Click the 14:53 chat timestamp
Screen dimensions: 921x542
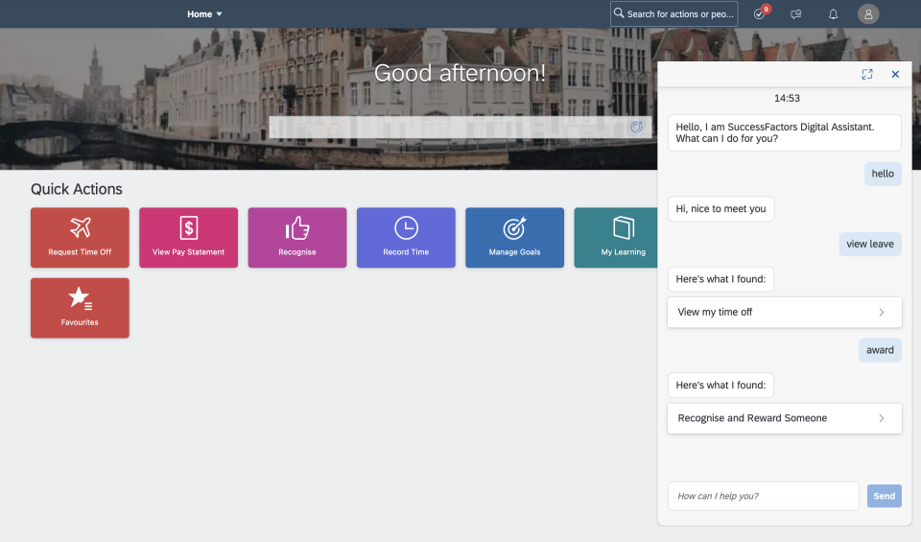(x=787, y=98)
